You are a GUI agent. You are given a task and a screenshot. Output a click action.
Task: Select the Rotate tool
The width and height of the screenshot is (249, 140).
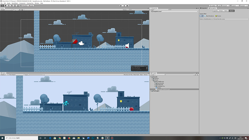[9, 6]
